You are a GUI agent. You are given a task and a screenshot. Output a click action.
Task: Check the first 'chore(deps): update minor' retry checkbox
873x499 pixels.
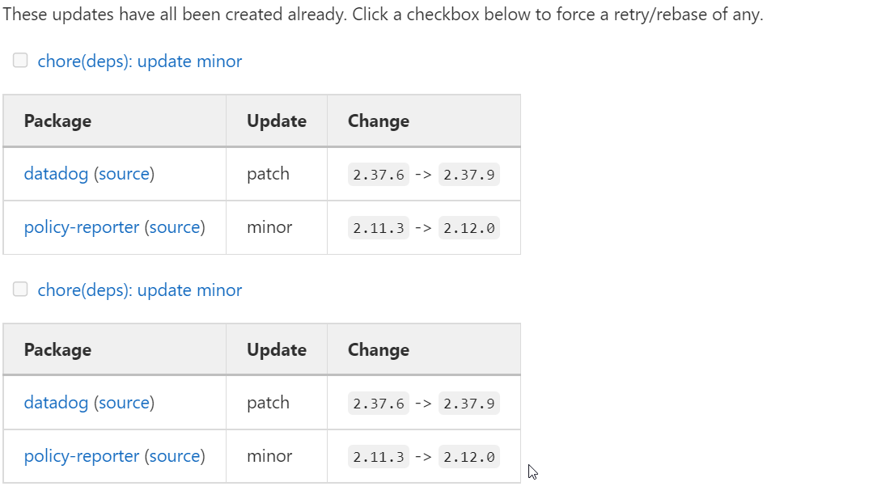19,60
